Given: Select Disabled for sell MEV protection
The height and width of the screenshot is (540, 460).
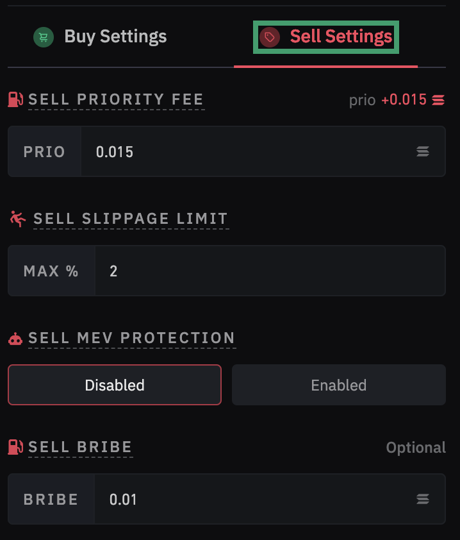Looking at the screenshot, I should point(115,385).
